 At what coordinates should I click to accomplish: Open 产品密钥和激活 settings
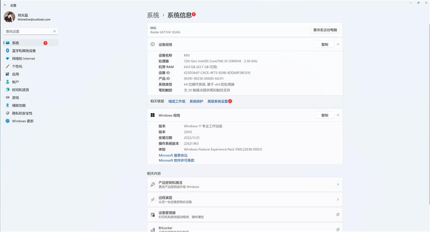(x=244, y=184)
